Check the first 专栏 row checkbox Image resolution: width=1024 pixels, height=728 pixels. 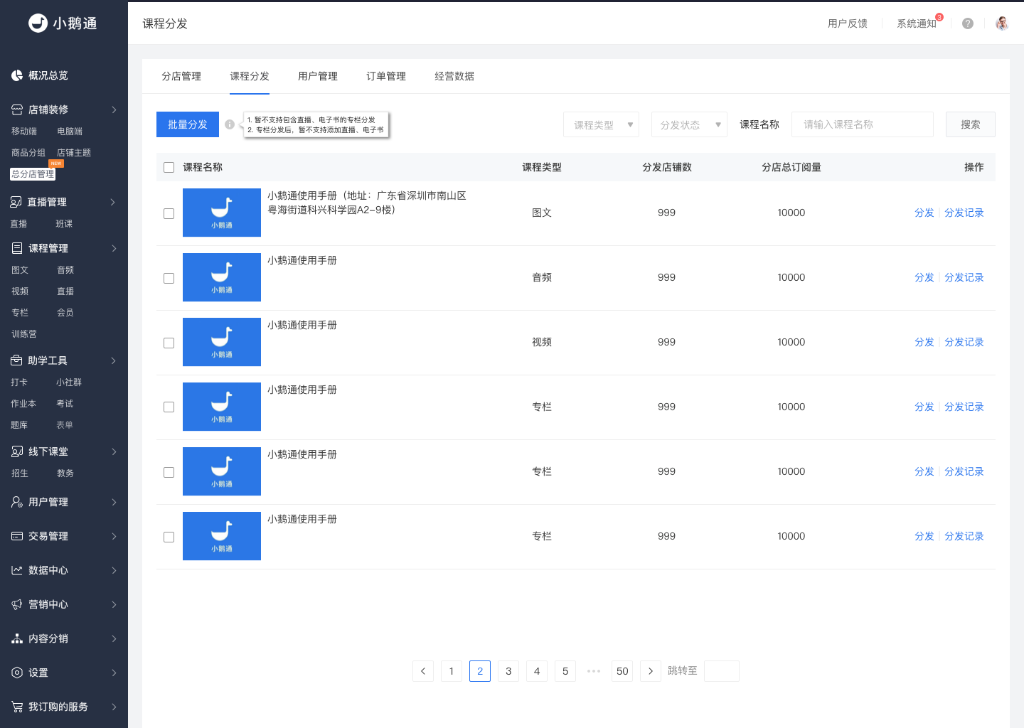(x=169, y=407)
